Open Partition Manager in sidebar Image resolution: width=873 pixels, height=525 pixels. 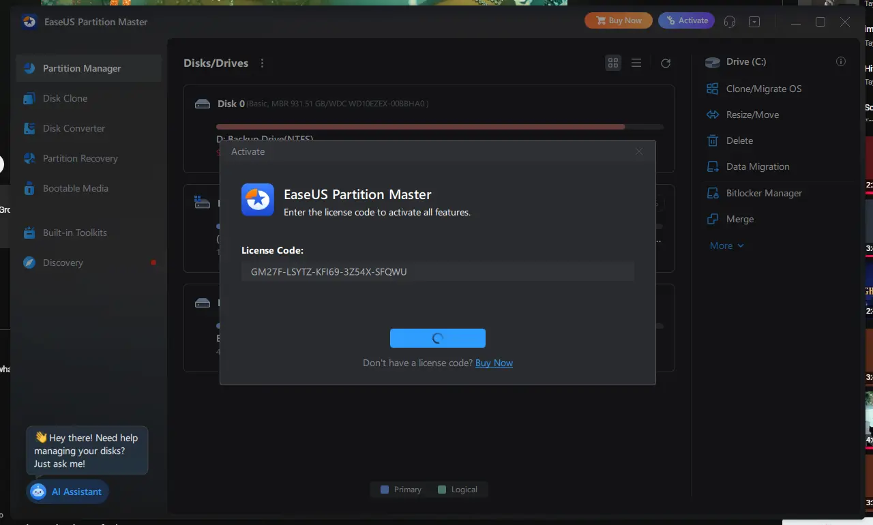click(x=89, y=68)
